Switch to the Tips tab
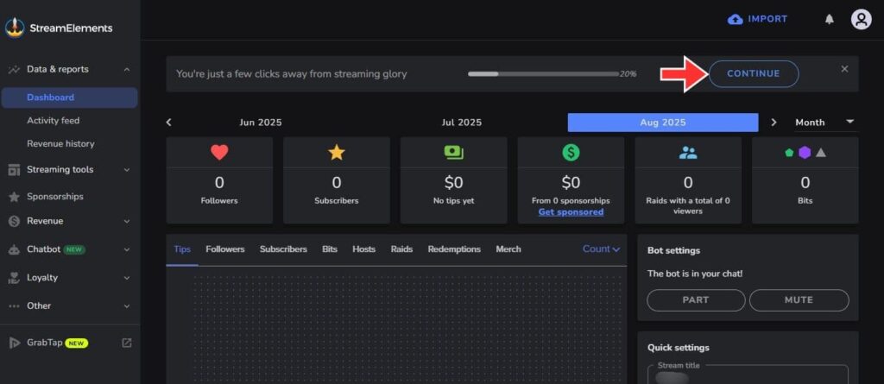Image resolution: width=884 pixels, height=384 pixels. (182, 249)
